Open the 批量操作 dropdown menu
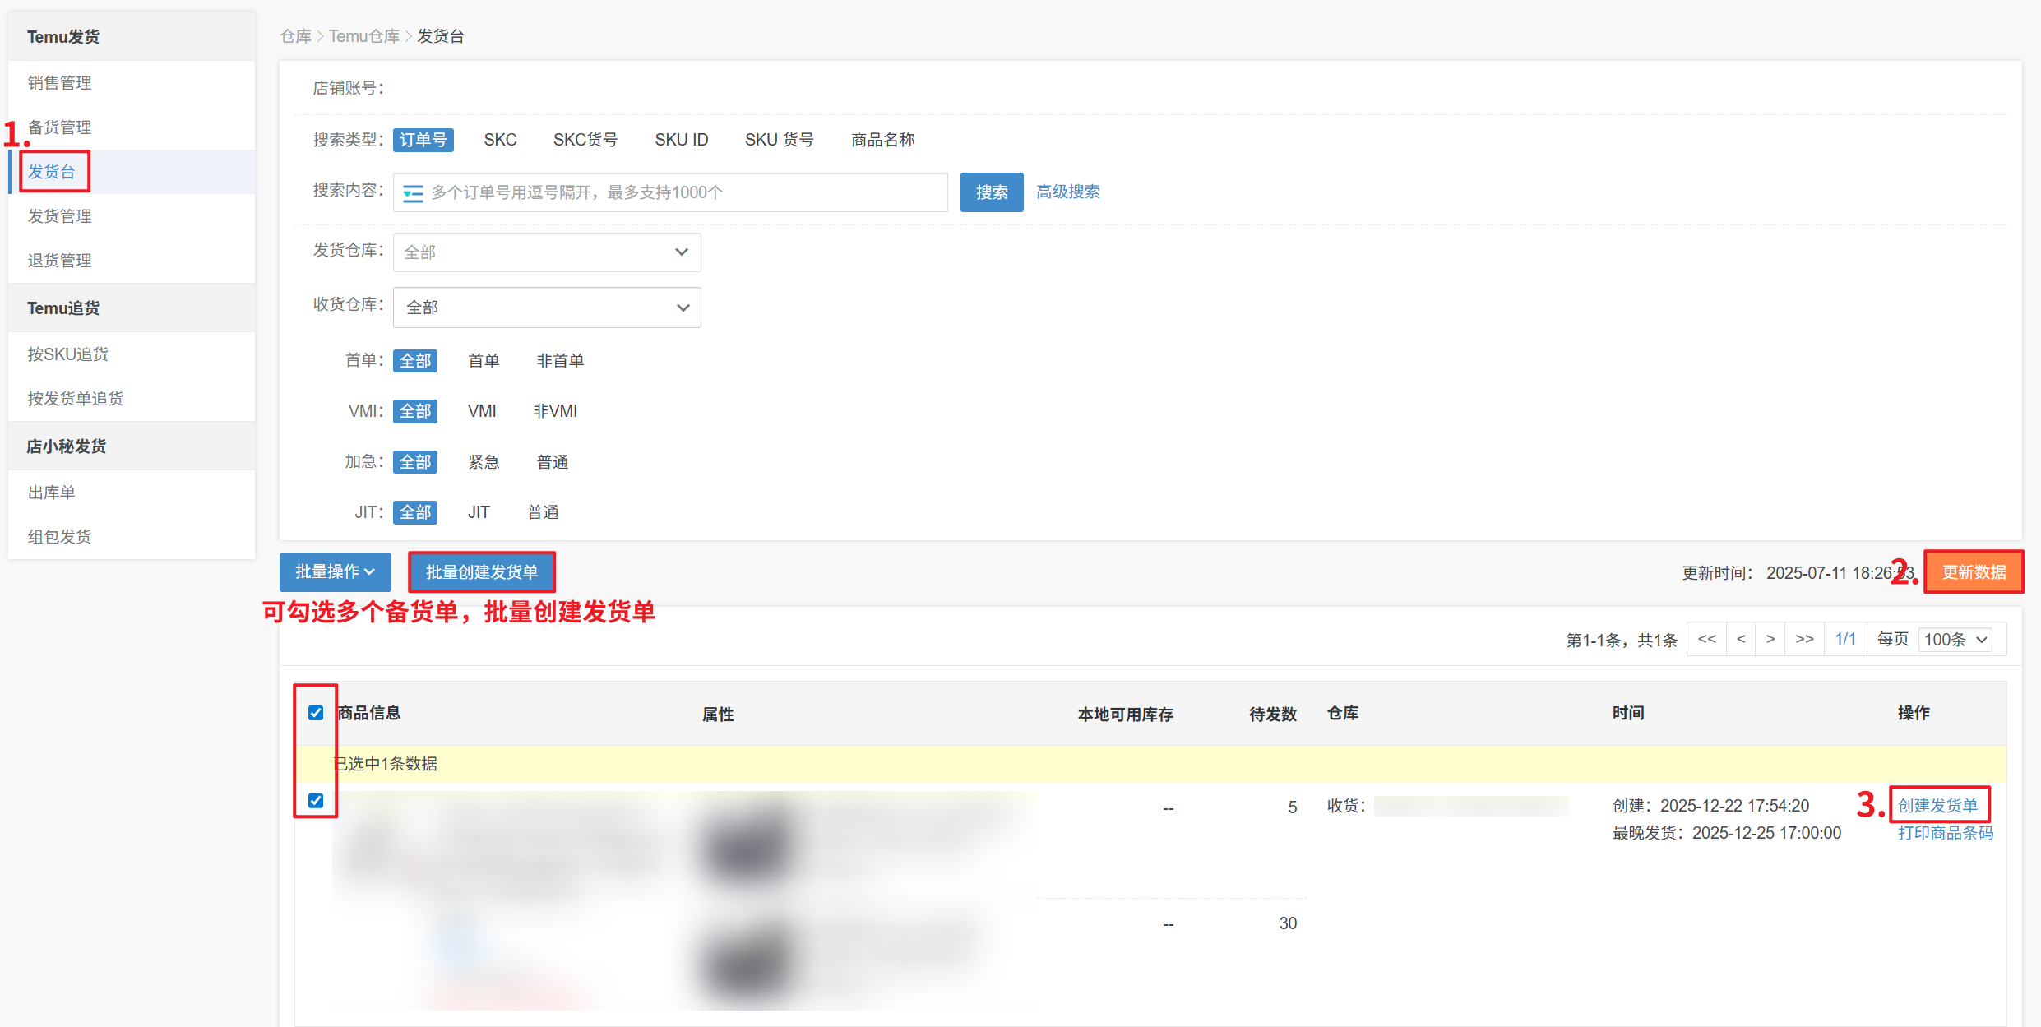The image size is (2041, 1027). [x=335, y=571]
